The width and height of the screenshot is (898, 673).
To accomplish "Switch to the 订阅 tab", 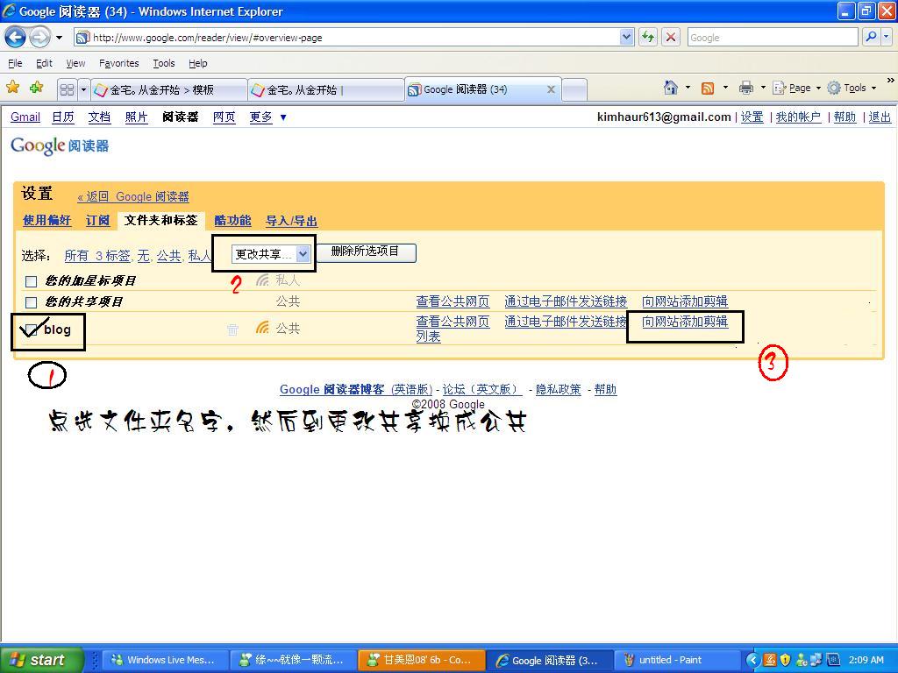I will [x=97, y=221].
